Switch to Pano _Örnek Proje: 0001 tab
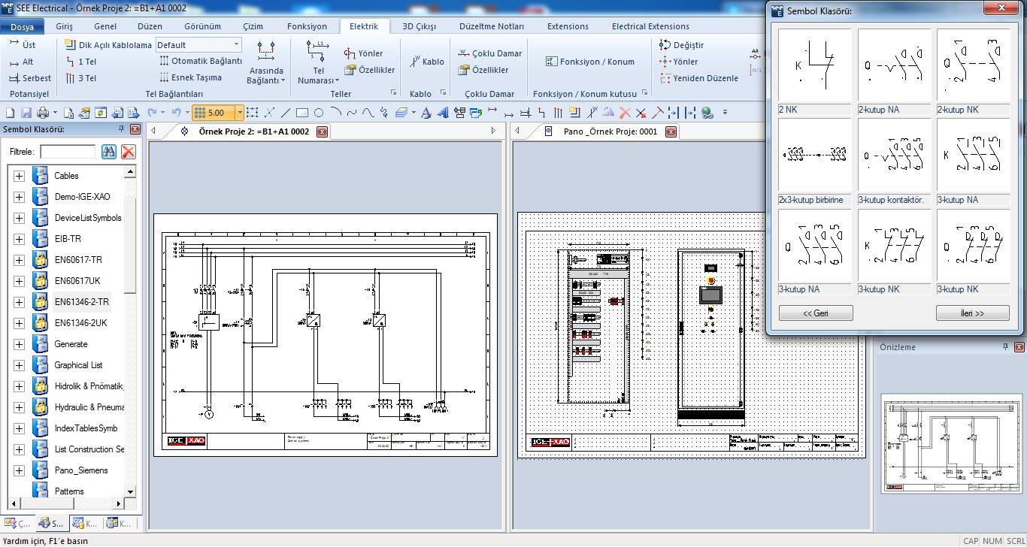Image resolution: width=1027 pixels, height=547 pixels. click(610, 131)
